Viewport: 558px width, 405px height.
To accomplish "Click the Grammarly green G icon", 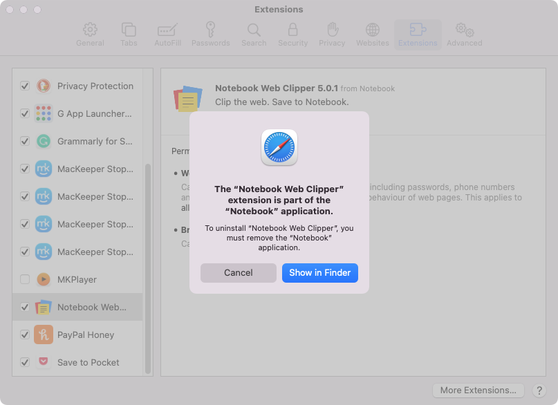I will tap(44, 142).
